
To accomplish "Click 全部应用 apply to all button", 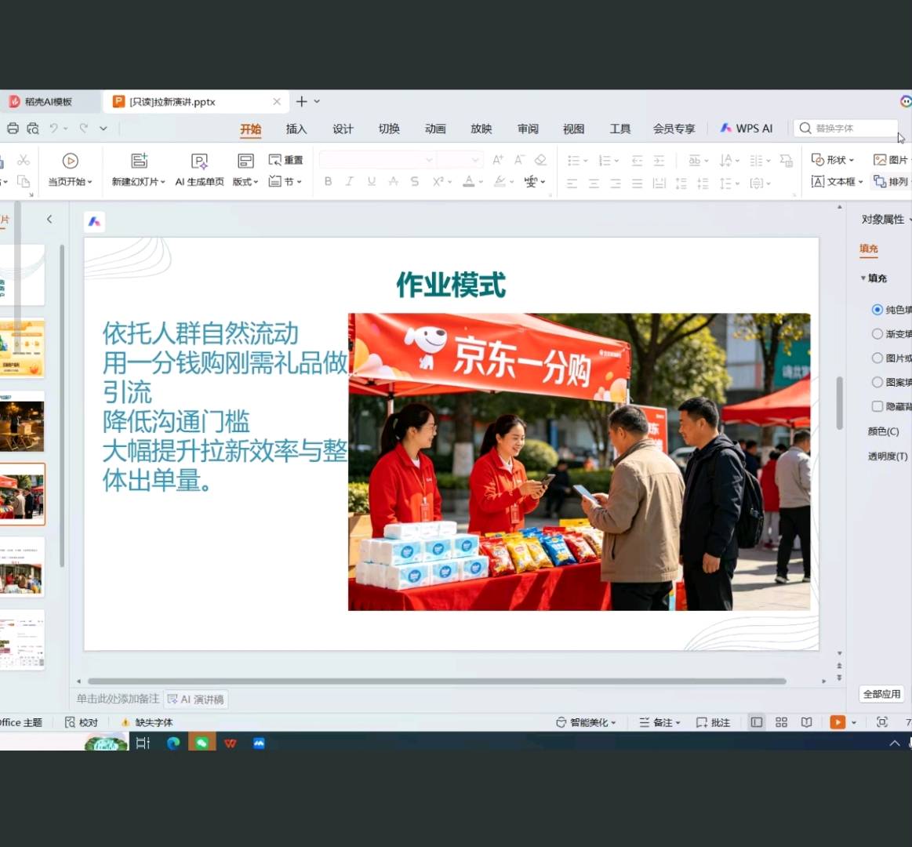I will pos(881,693).
